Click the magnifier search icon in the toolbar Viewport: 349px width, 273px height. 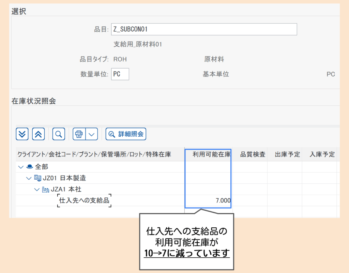(59, 134)
